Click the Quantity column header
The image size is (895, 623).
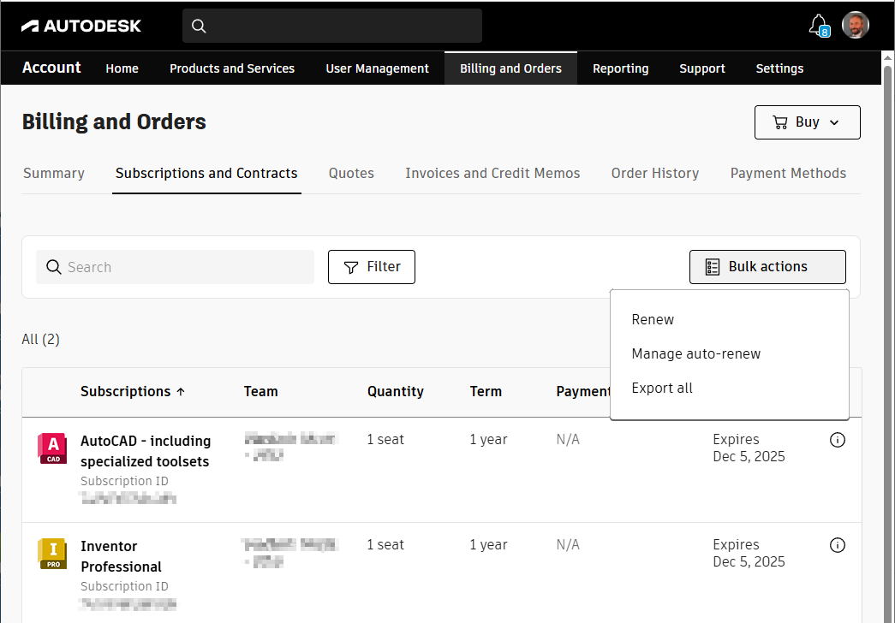[x=396, y=391]
